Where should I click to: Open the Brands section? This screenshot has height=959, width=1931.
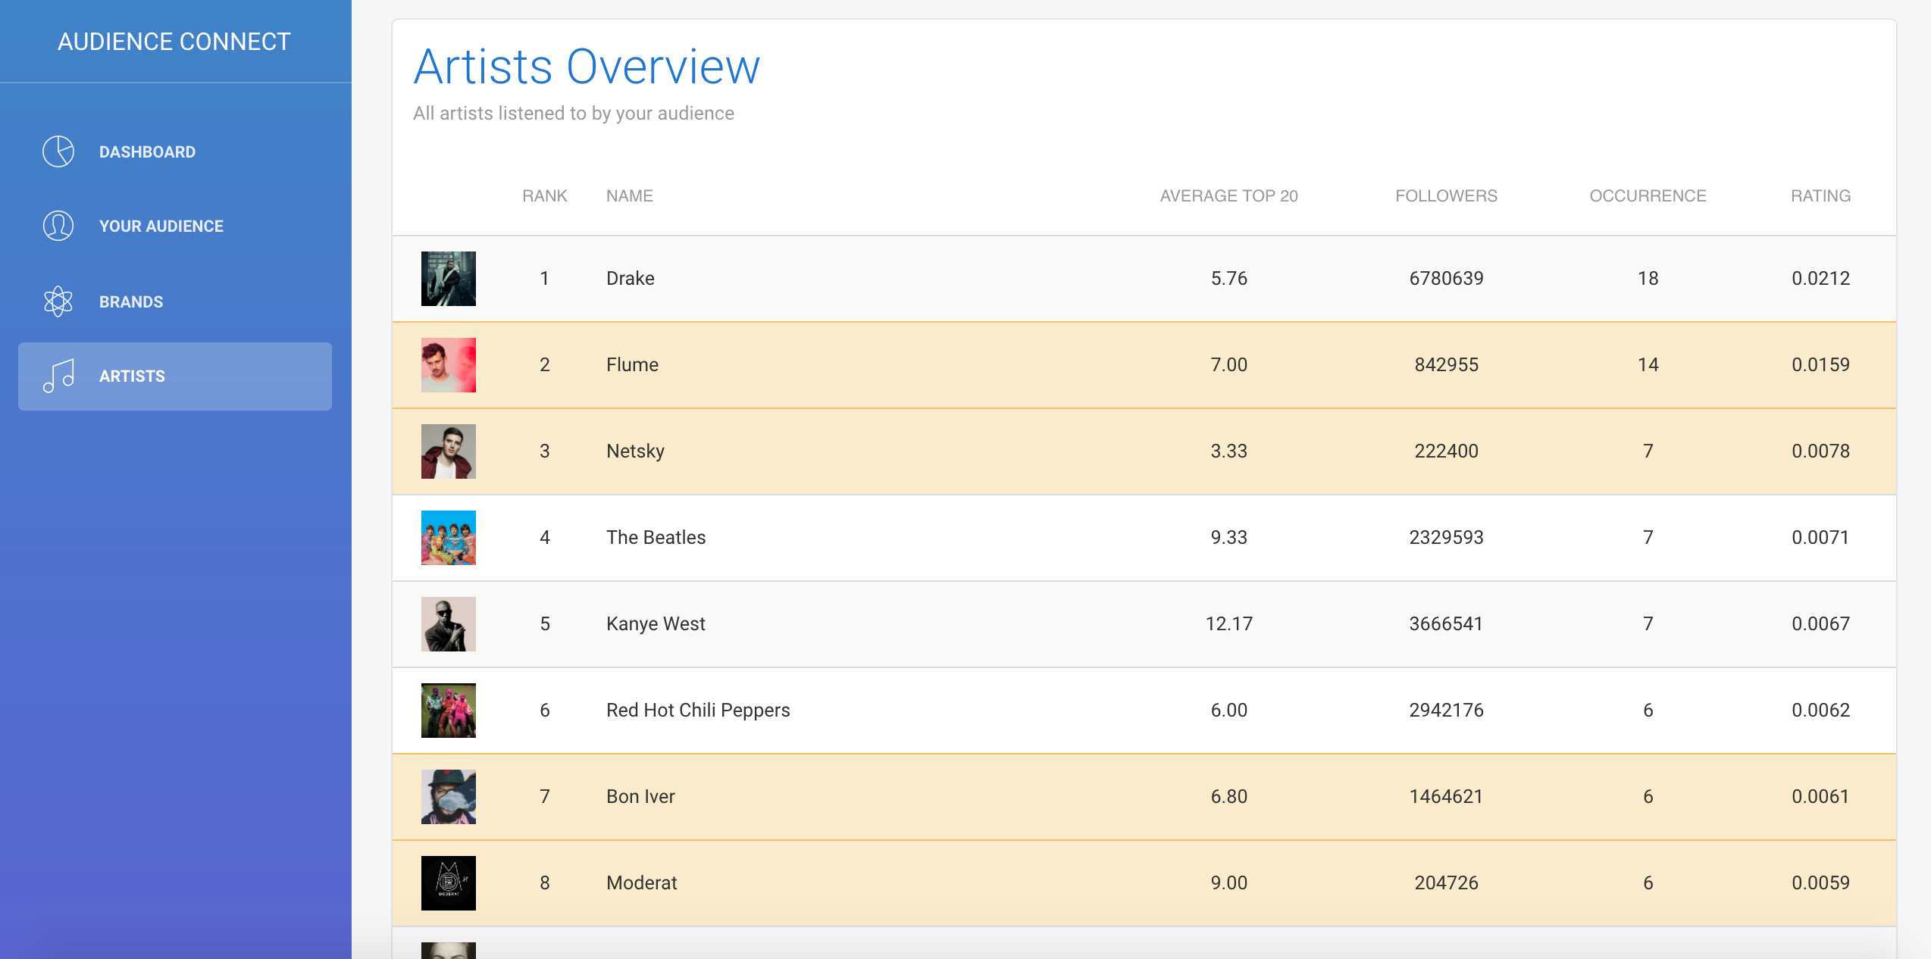pos(131,301)
